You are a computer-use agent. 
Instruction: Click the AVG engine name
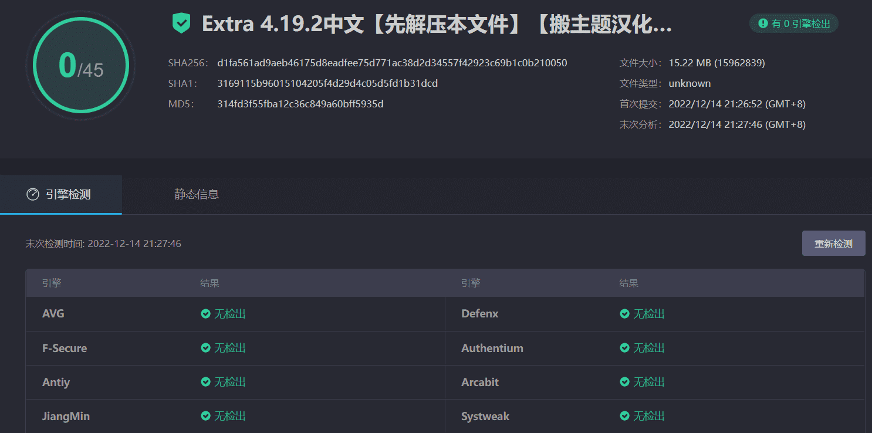click(53, 314)
